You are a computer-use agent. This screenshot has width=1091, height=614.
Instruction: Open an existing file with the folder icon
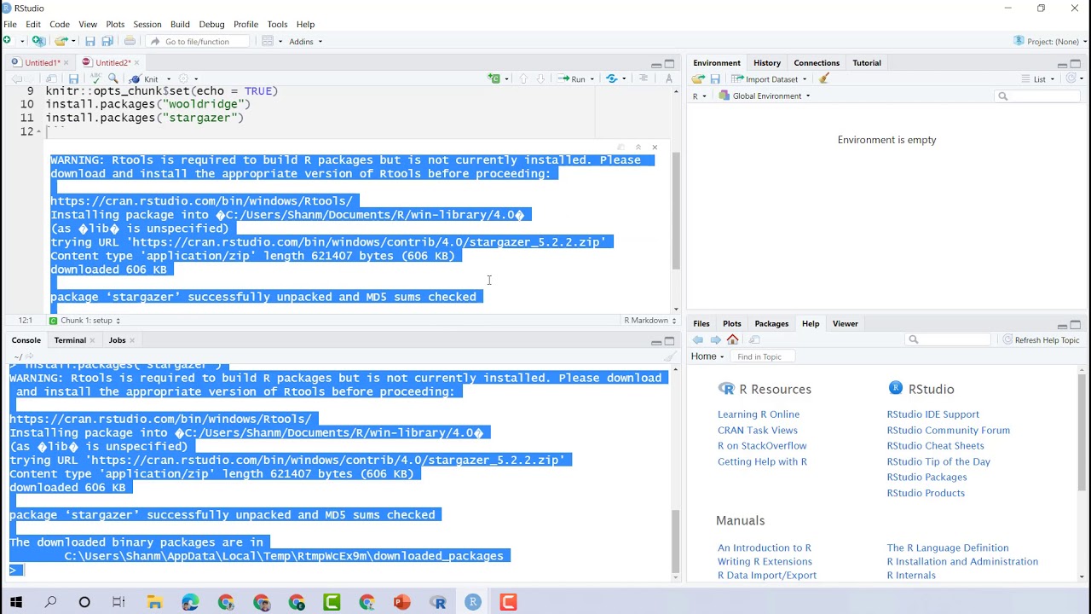click(x=61, y=41)
